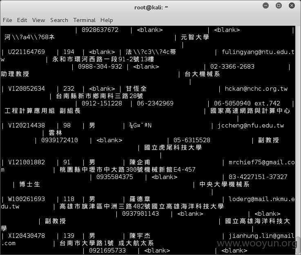Screen dimensions: 301x255
Task: Click phone 0935584375
Action: coord(115,177)
